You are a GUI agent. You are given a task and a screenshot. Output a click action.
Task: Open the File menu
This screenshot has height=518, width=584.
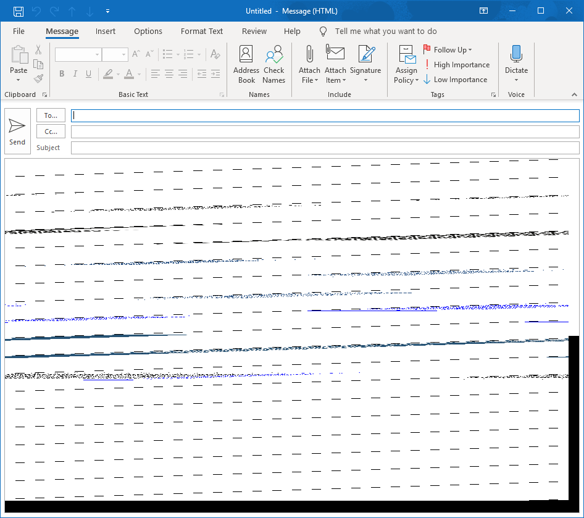pyautogui.click(x=19, y=31)
